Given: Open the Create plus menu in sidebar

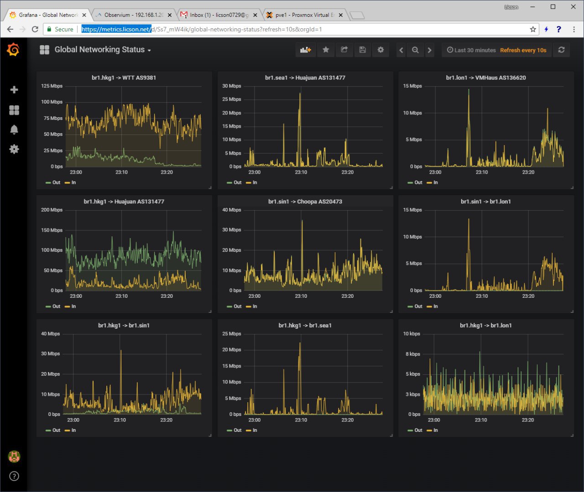Looking at the screenshot, I should (x=14, y=89).
